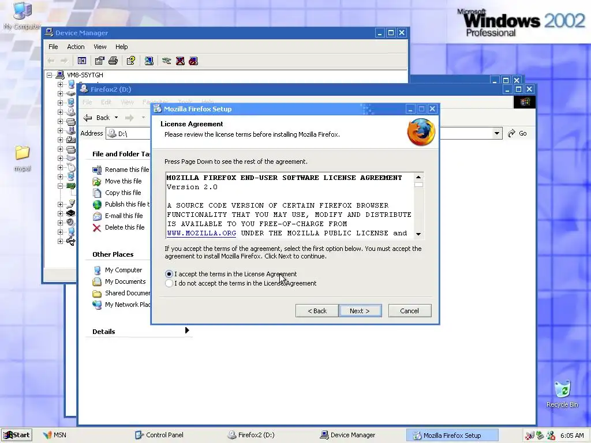591x443 pixels.
Task: Expand the sound devices node with speaker icon
Action: click(x=60, y=223)
